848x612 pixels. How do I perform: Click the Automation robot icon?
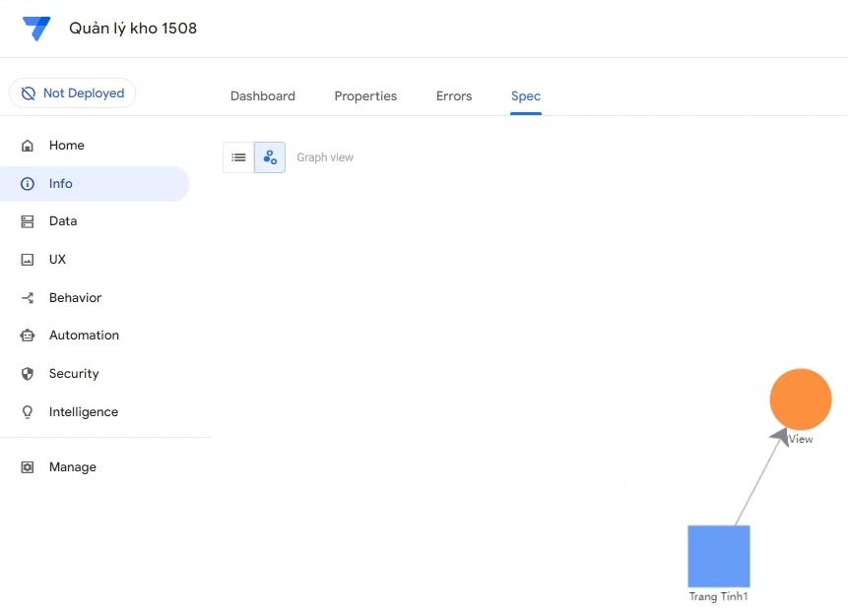point(27,336)
